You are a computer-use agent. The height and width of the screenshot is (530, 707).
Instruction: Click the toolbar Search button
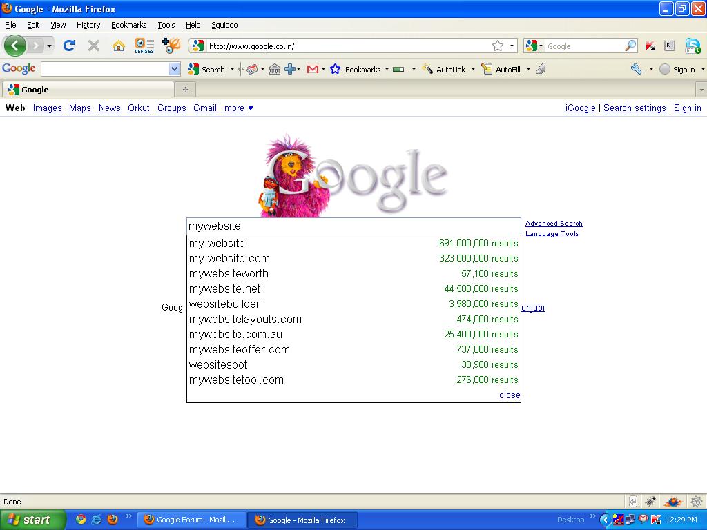207,70
